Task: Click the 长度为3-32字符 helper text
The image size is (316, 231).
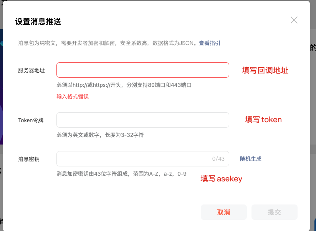Action: 124,135
